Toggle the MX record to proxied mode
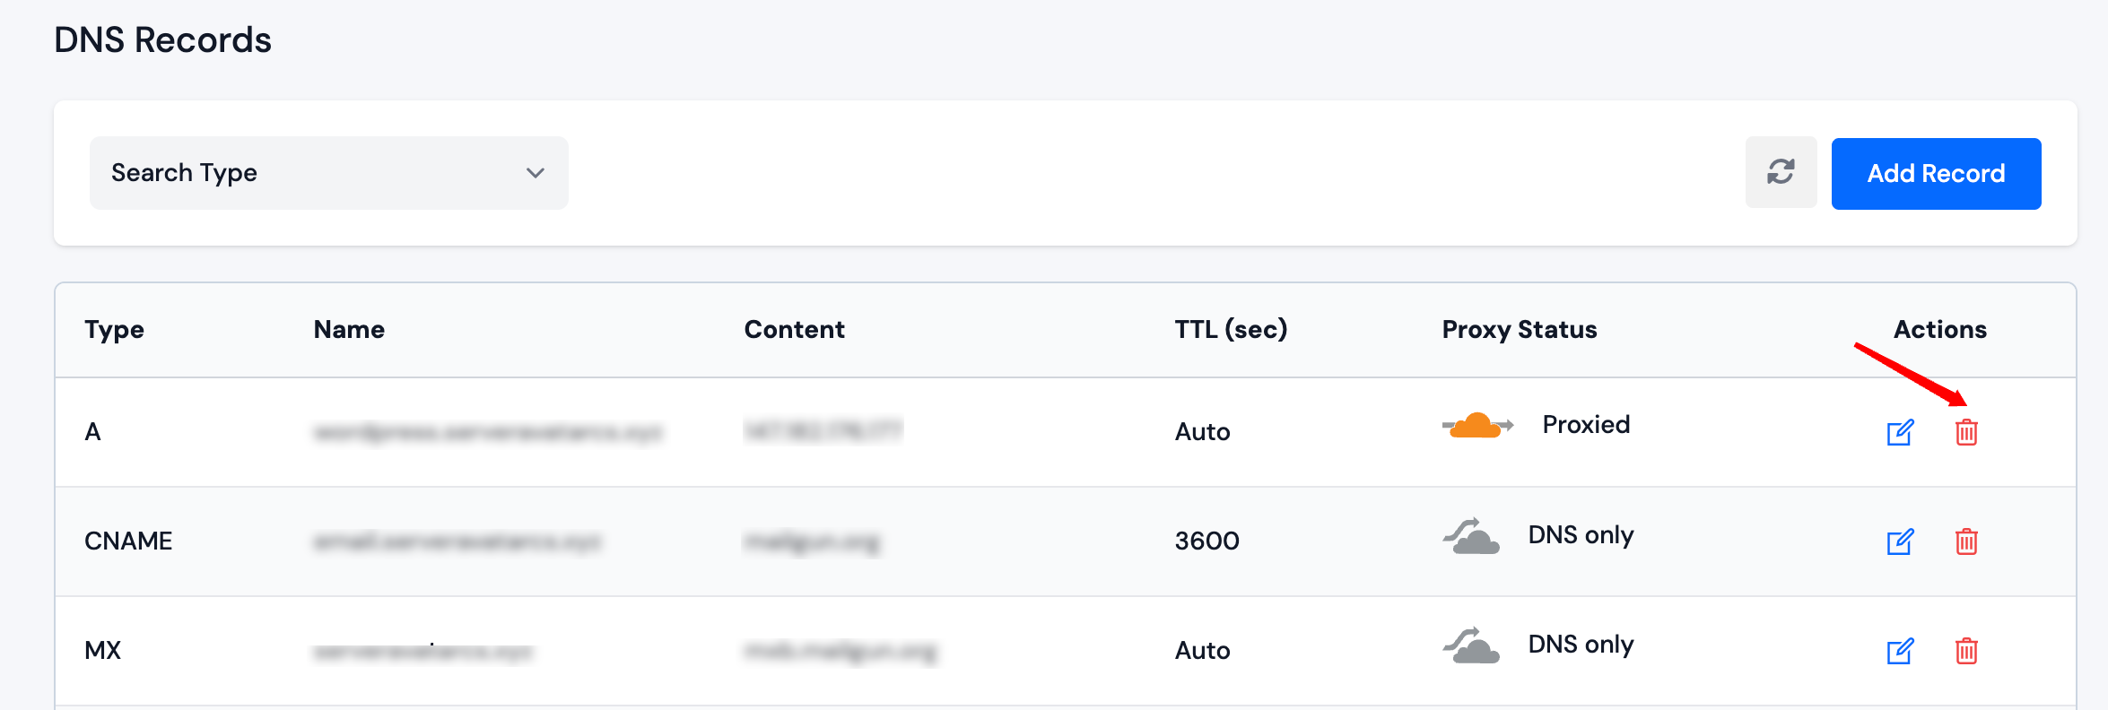2108x710 pixels. 1472,645
